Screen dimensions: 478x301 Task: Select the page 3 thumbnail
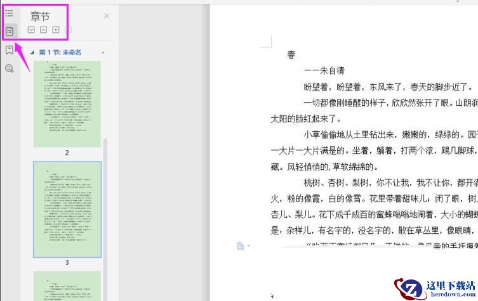coord(67,209)
